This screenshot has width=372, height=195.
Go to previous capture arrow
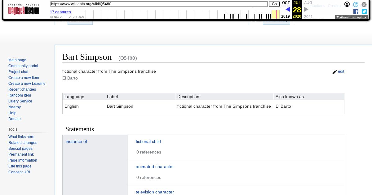288,9
